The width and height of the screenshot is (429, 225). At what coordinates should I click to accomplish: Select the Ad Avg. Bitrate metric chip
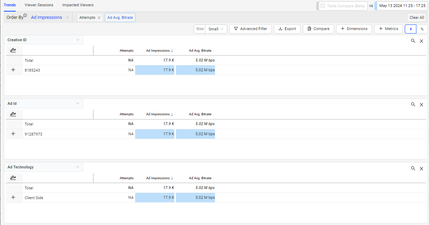point(120,17)
